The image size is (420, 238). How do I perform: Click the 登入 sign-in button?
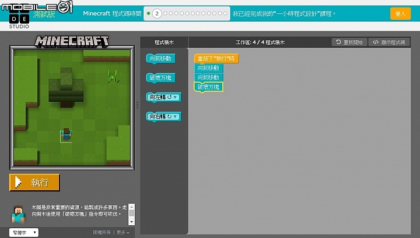click(400, 13)
